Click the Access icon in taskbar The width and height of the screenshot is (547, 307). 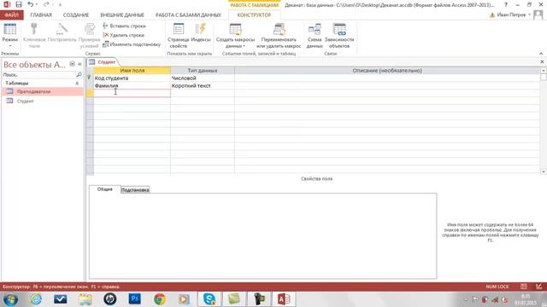pos(284,299)
